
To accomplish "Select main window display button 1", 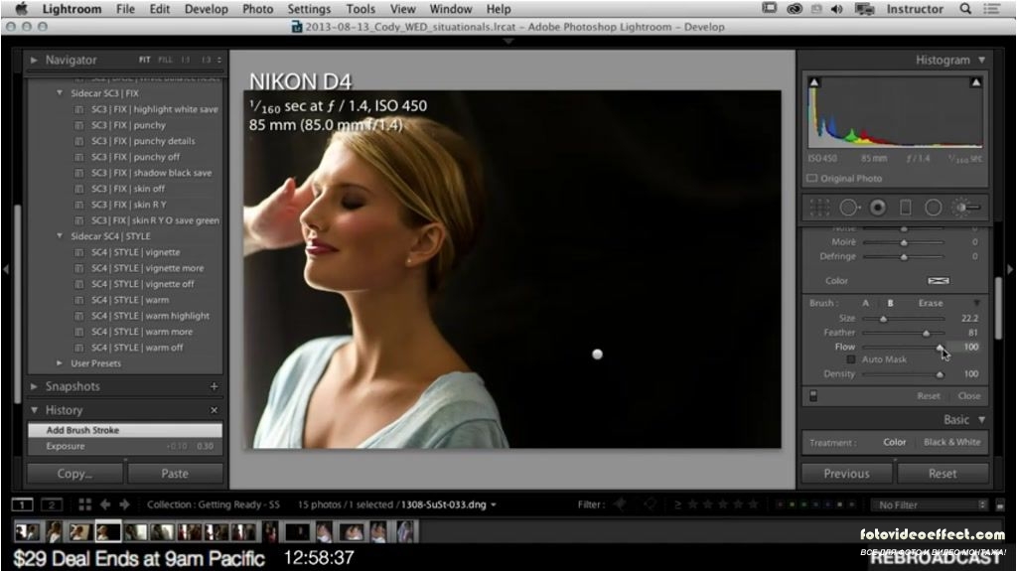I will point(22,504).
